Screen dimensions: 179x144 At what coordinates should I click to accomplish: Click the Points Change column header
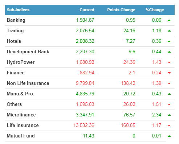point(121,10)
